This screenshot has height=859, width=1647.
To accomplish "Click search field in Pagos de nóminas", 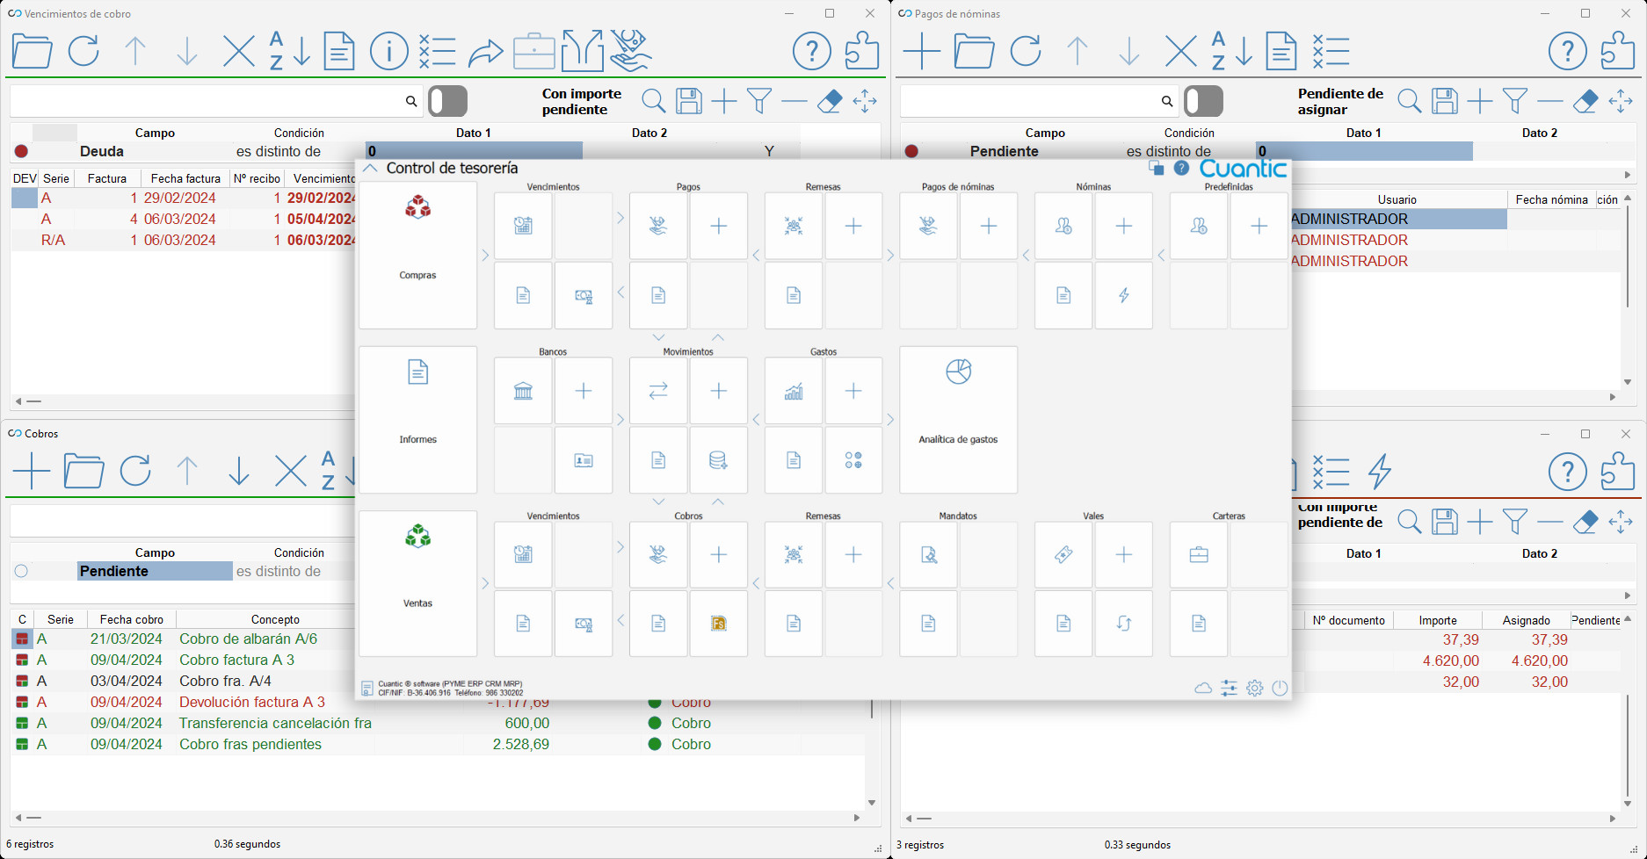I will click(1039, 101).
